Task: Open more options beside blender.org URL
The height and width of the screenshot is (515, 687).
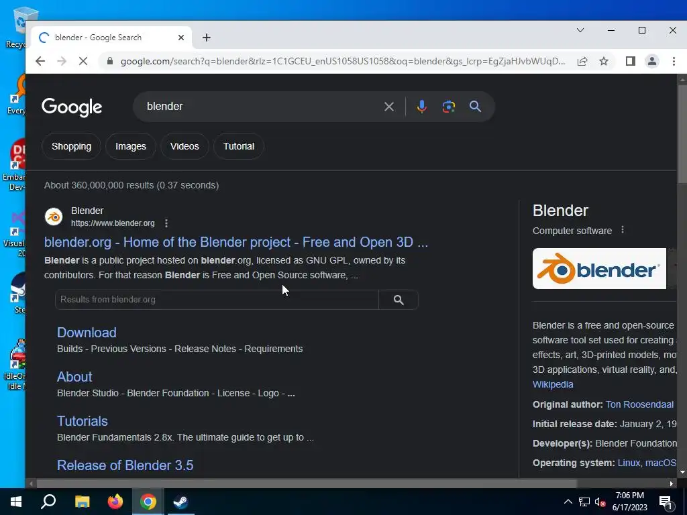Action: 166,223
